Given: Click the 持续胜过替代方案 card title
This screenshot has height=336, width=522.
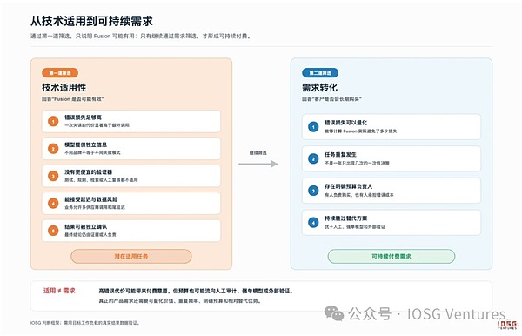Looking at the screenshot, I should (346, 218).
